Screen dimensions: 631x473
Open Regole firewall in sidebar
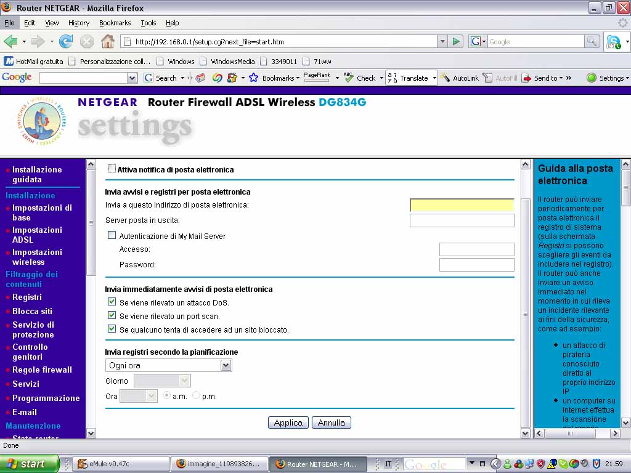tap(42, 370)
